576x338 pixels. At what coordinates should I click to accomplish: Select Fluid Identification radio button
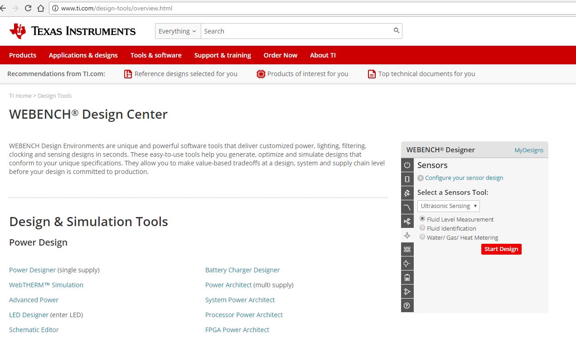(x=422, y=228)
